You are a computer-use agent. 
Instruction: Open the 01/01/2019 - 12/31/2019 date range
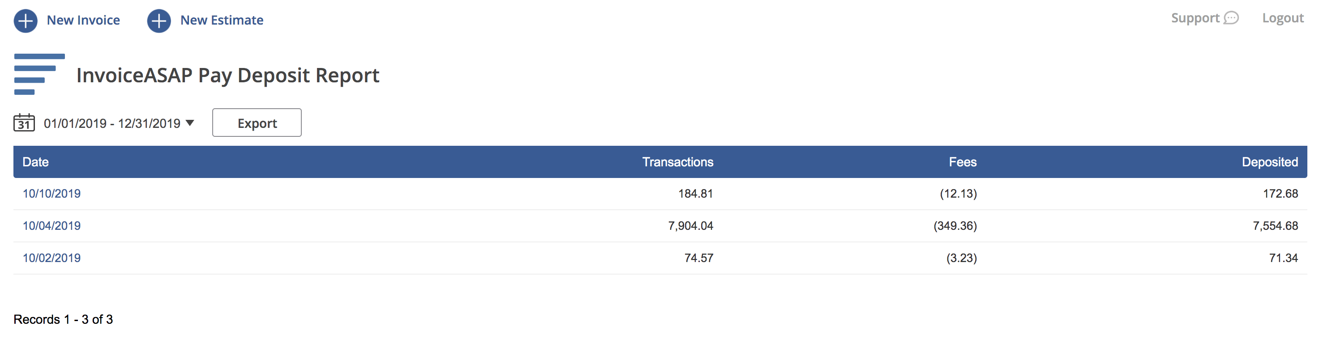tap(111, 124)
